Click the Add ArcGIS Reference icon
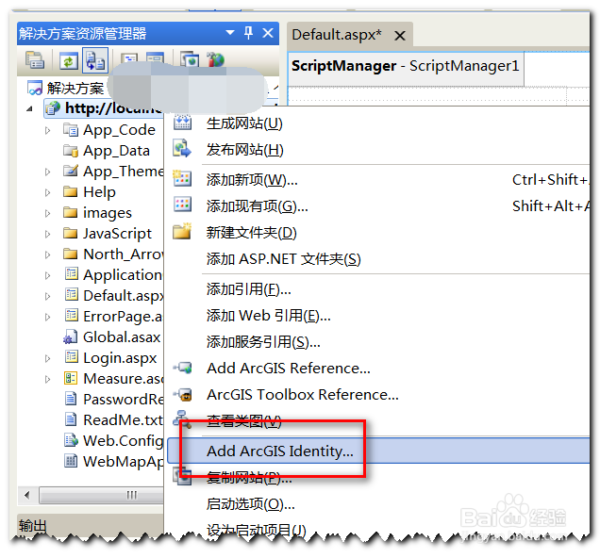Screen dimensions: 600x558 pos(182,368)
